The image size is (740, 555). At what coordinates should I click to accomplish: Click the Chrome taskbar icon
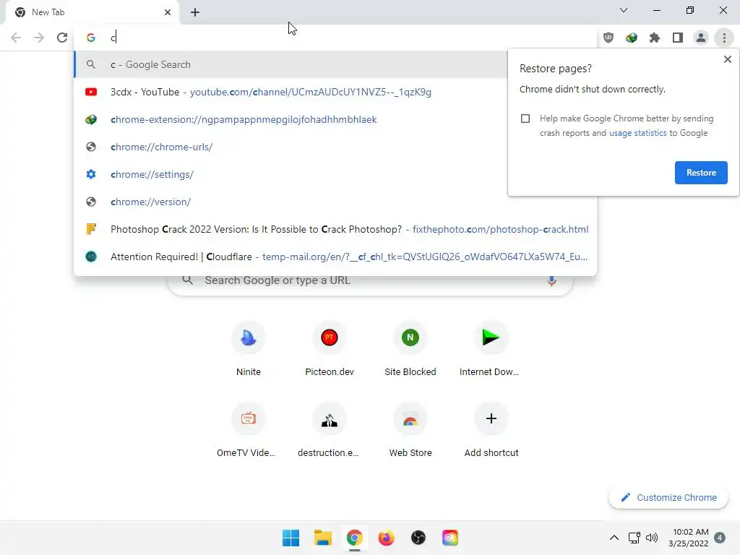tap(354, 538)
